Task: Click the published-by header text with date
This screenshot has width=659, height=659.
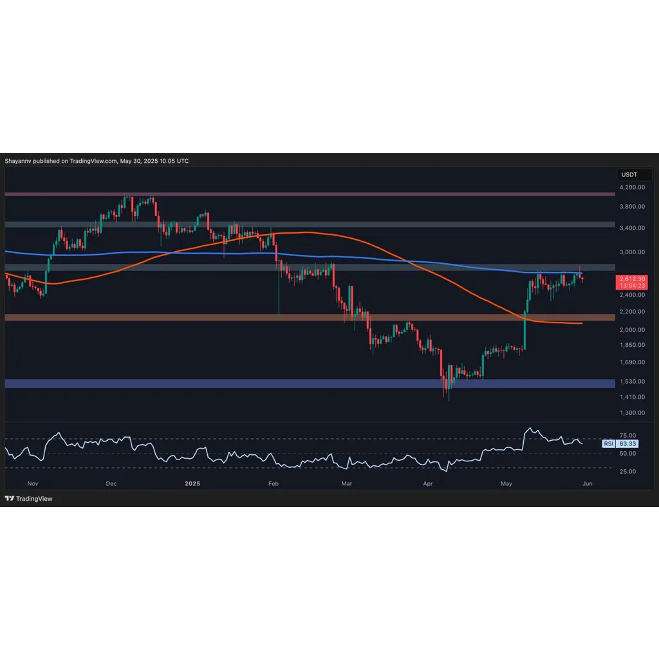Action: [x=97, y=161]
